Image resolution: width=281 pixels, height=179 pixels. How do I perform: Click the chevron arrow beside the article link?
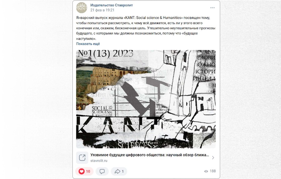tap(213, 158)
